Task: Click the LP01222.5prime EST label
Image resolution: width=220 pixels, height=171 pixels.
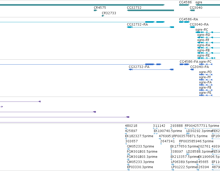Action: pyautogui.click(x=184, y=167)
